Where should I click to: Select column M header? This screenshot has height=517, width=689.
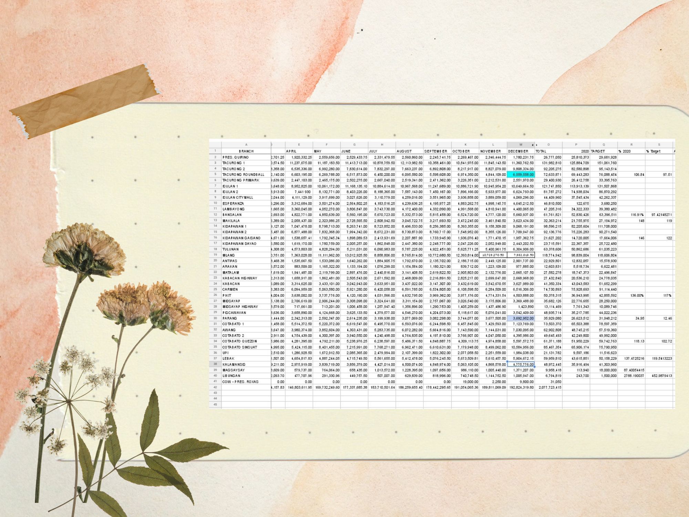point(520,145)
